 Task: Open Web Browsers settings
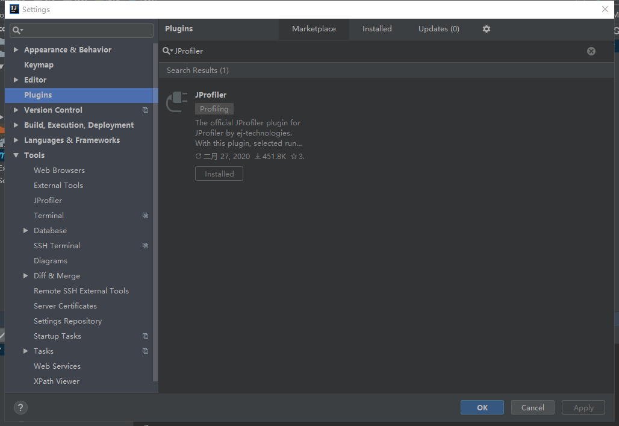point(59,171)
